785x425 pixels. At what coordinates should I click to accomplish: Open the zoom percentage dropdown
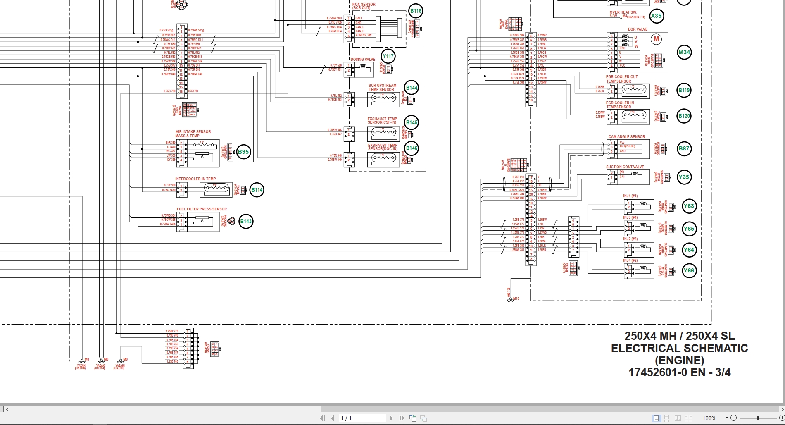point(727,418)
